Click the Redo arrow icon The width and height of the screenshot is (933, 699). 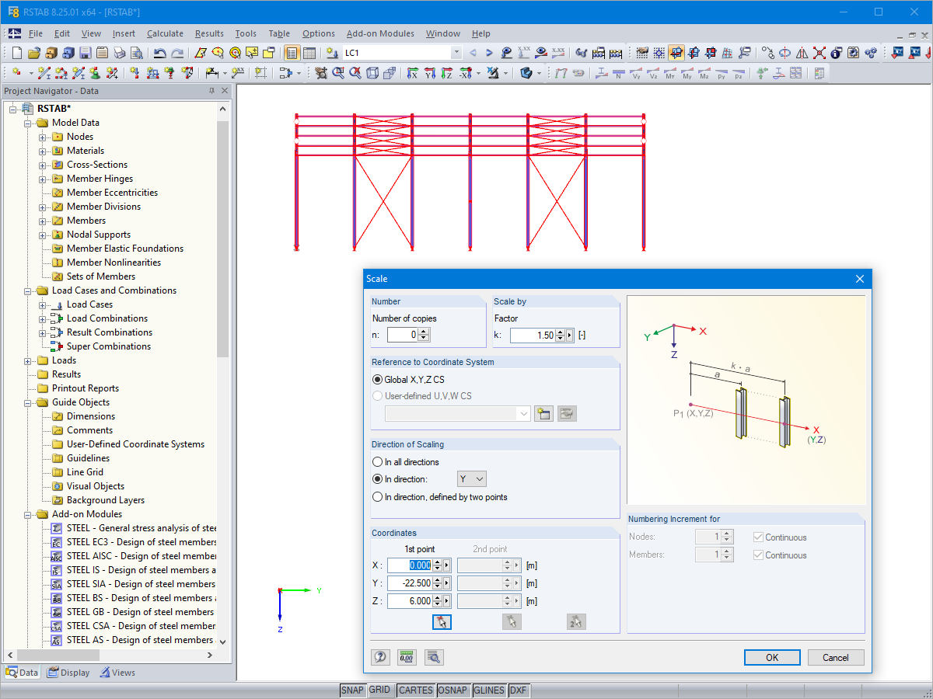(177, 53)
